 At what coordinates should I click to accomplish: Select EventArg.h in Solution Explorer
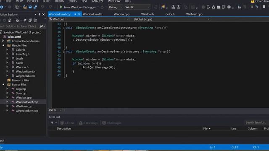(22, 54)
